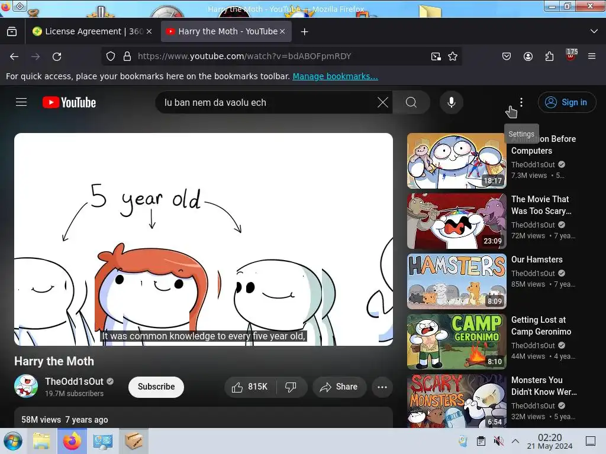Open 'Monsters You Didn't Know Wer...' title
The height and width of the screenshot is (454, 606).
tap(544, 385)
